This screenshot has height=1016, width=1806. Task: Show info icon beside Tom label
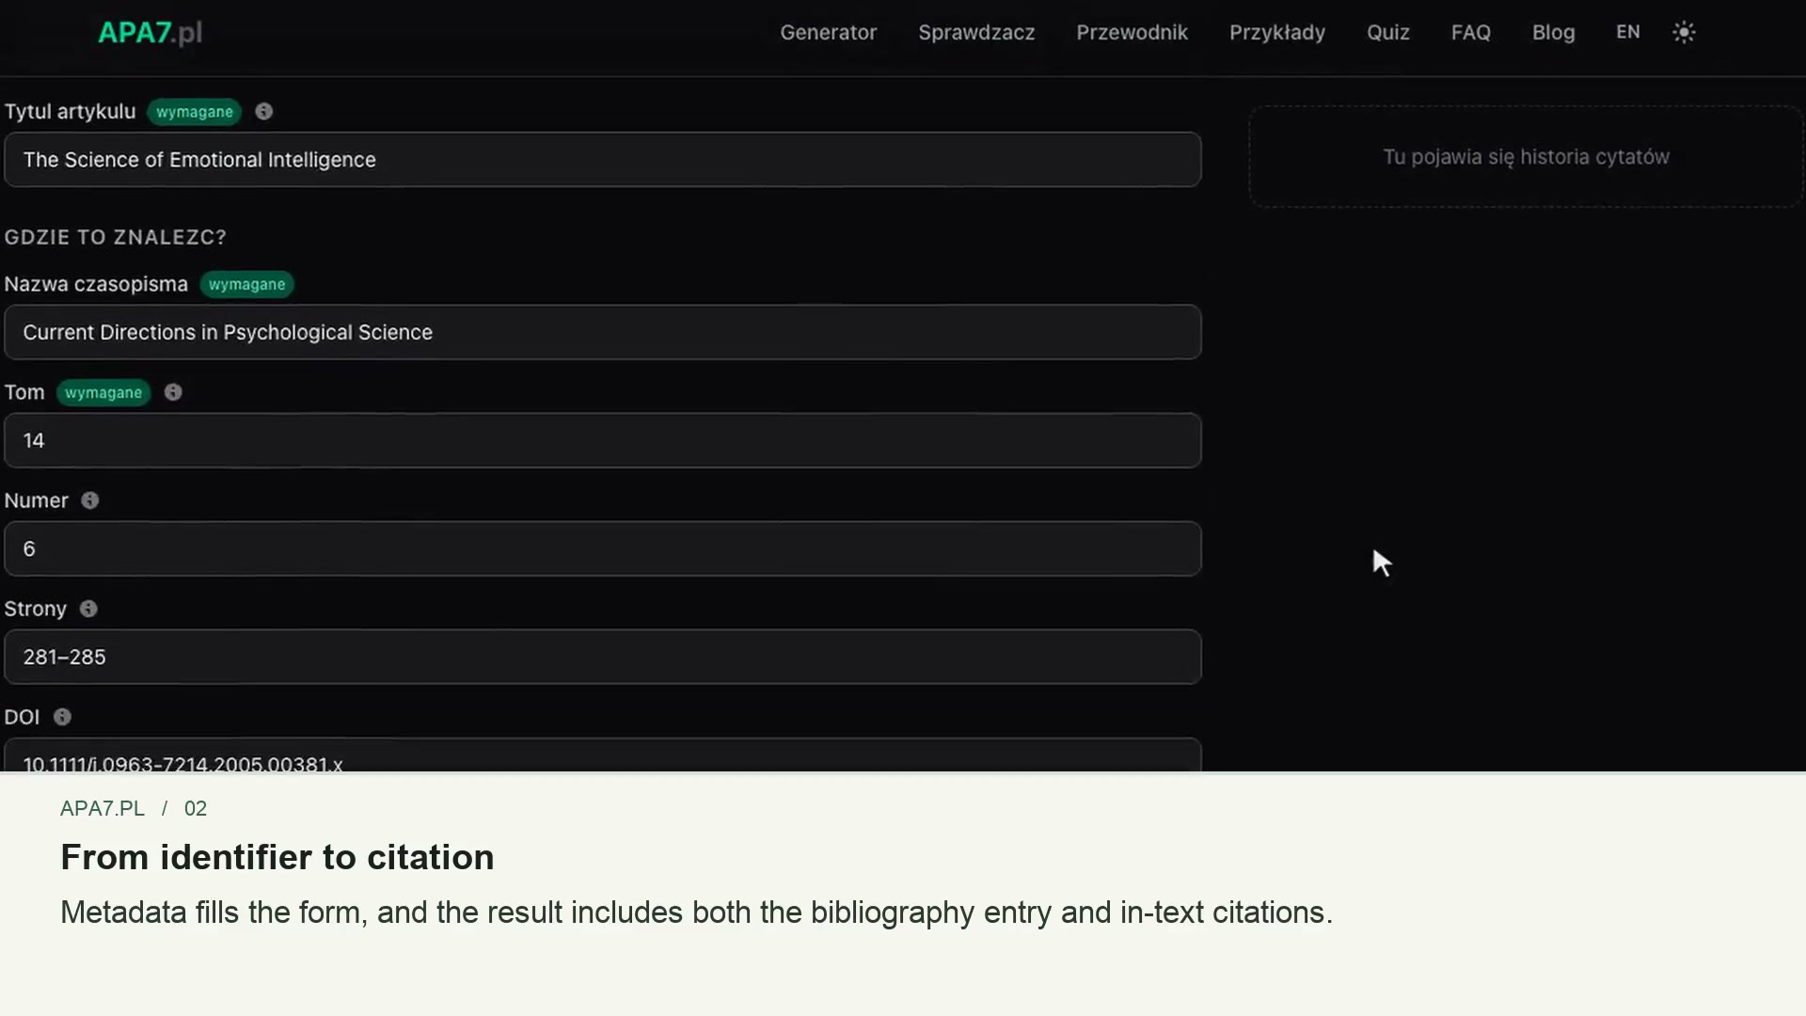pos(173,392)
